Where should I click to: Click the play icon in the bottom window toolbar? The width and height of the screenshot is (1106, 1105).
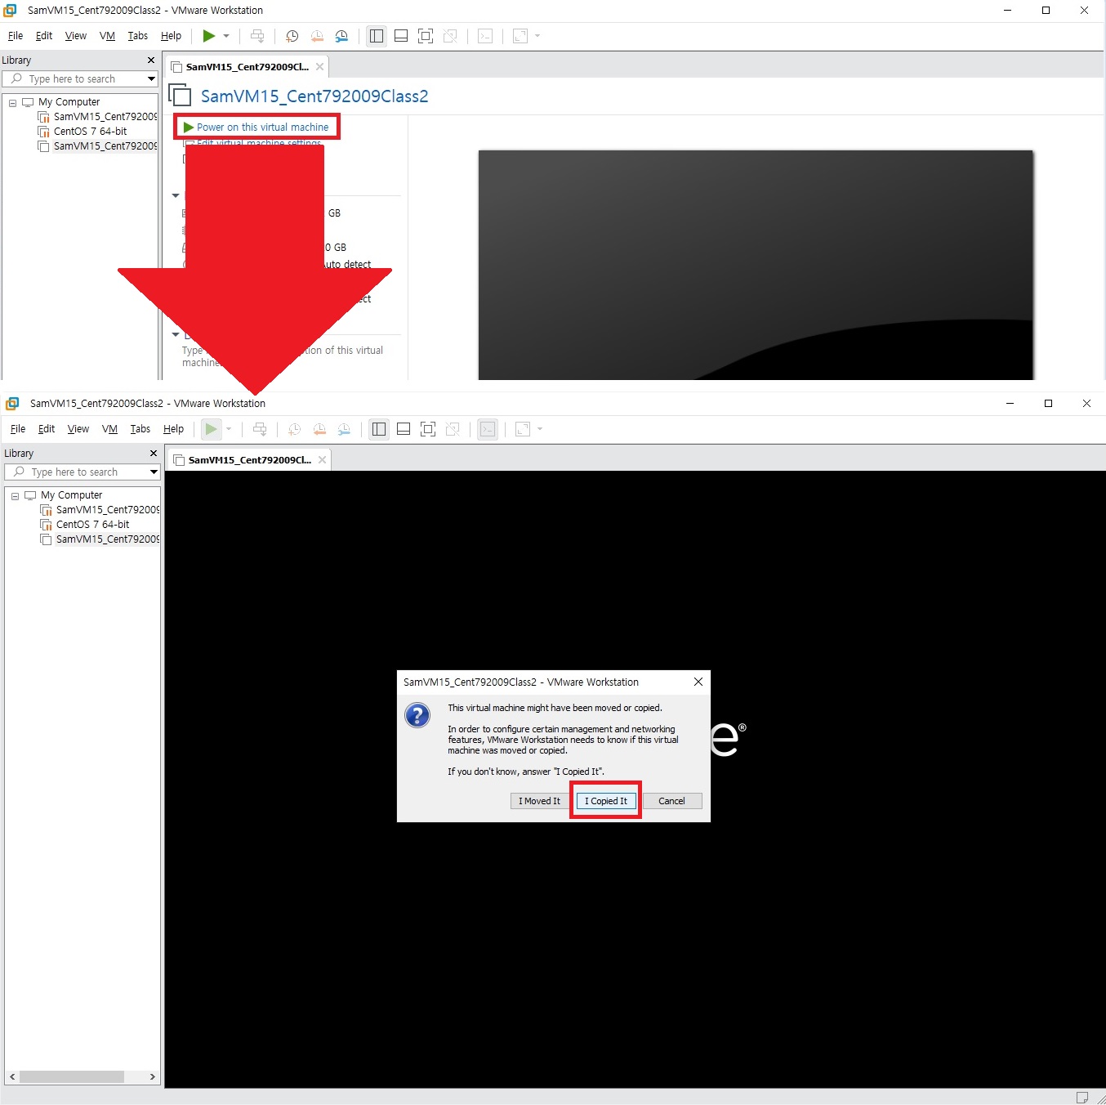point(212,429)
